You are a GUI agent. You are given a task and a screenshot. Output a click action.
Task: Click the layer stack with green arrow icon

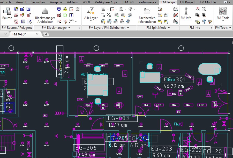click(116, 15)
